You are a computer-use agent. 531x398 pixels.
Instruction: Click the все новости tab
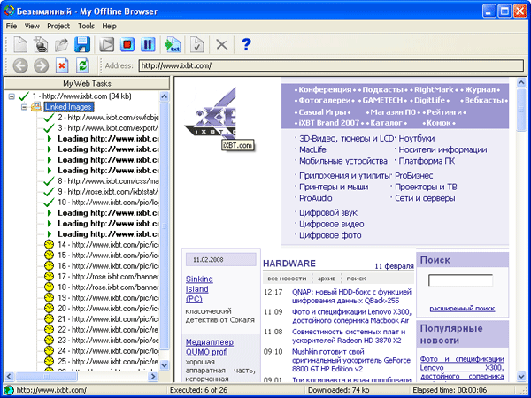coord(287,279)
